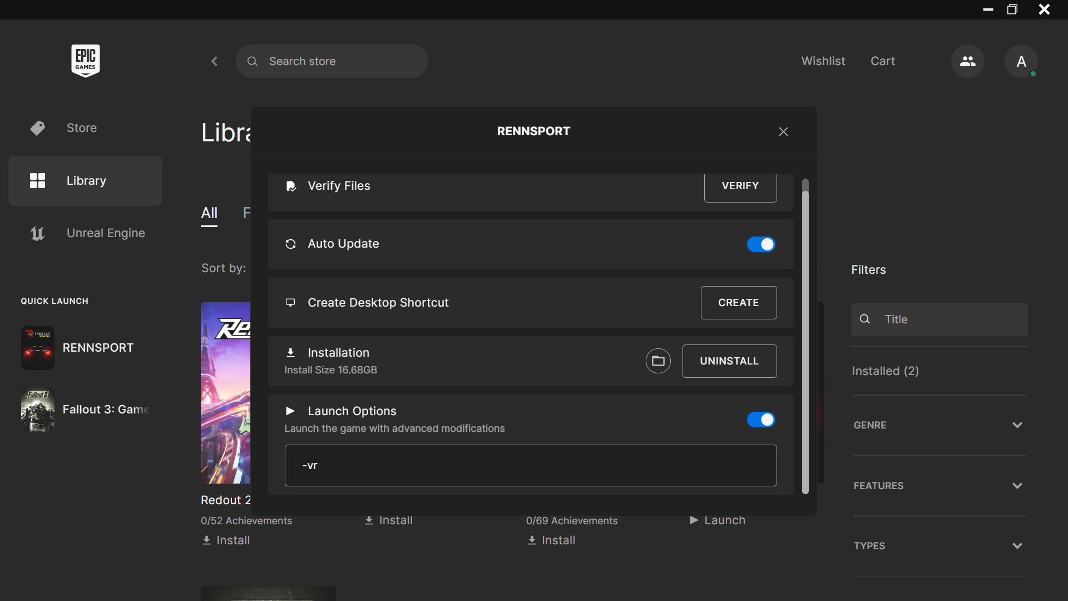Expand the FEATURES filter
The height and width of the screenshot is (601, 1068).
939,486
